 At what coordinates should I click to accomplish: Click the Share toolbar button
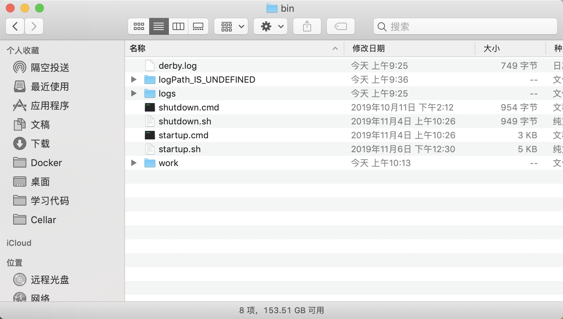tap(307, 26)
